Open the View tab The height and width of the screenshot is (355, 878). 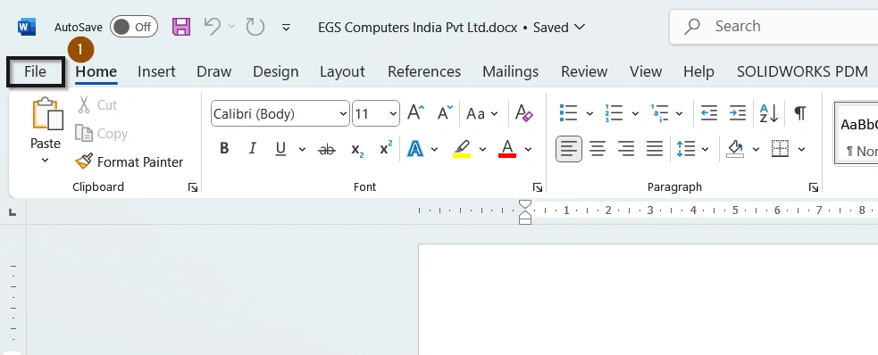click(646, 71)
